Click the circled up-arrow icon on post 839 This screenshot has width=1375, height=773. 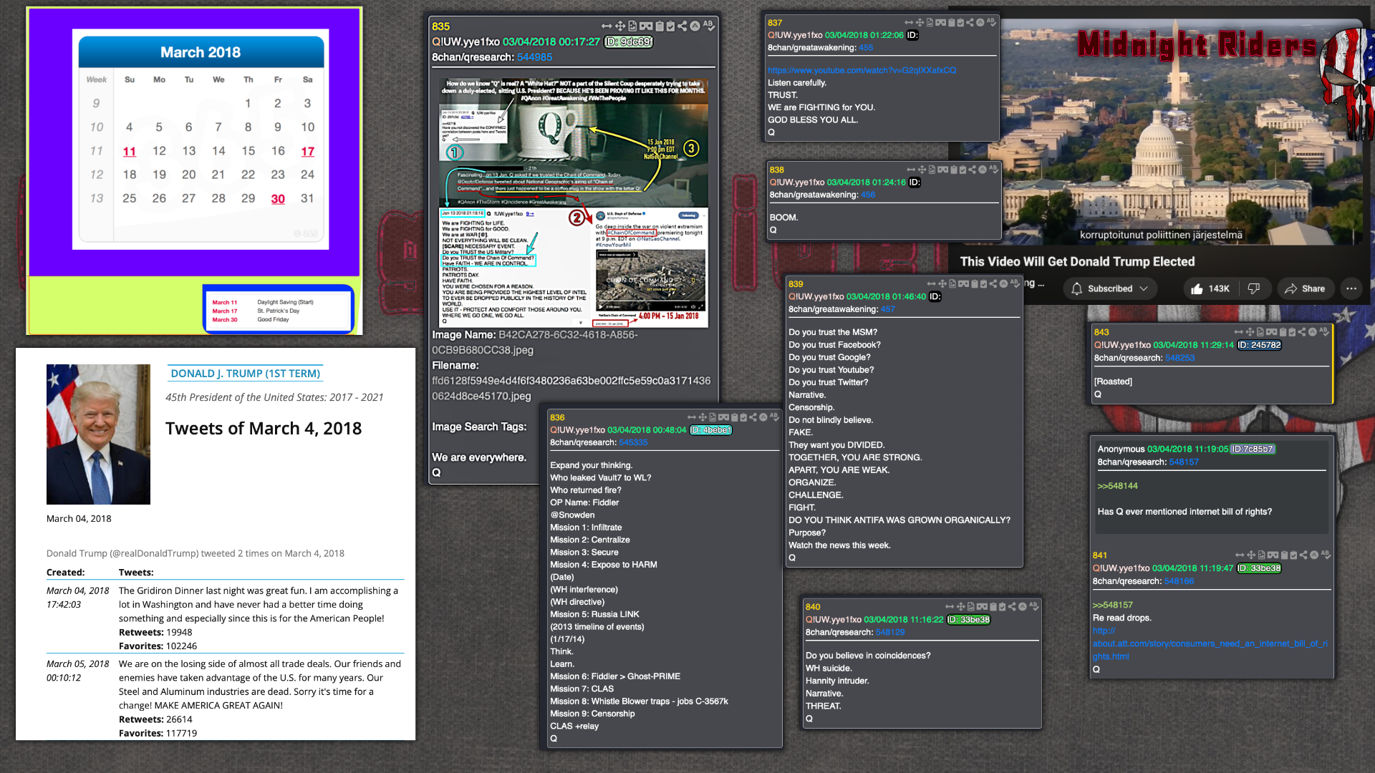coord(1003,284)
